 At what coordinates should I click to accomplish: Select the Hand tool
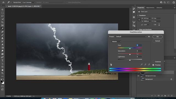(2, 70)
